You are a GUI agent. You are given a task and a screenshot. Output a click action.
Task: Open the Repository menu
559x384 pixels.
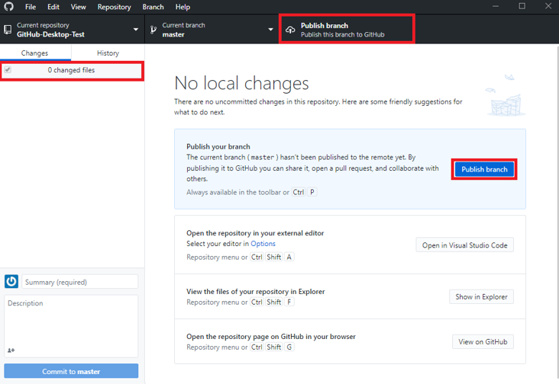pyautogui.click(x=114, y=7)
